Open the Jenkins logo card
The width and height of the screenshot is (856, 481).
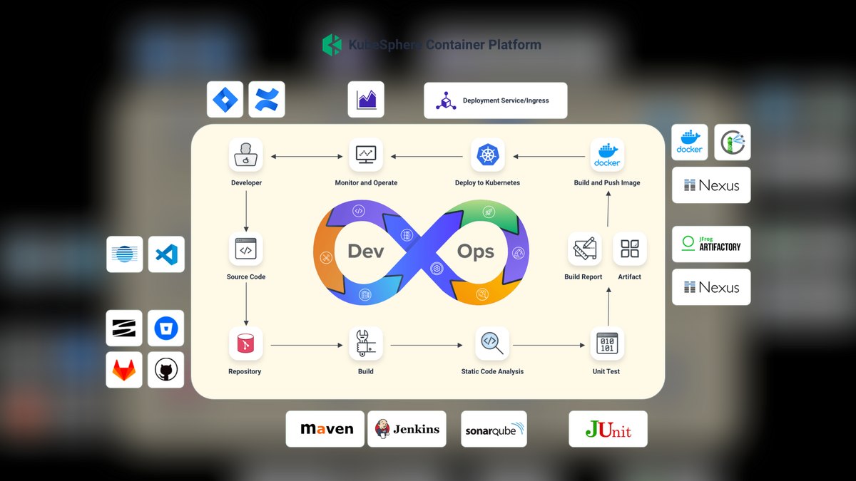(x=407, y=429)
